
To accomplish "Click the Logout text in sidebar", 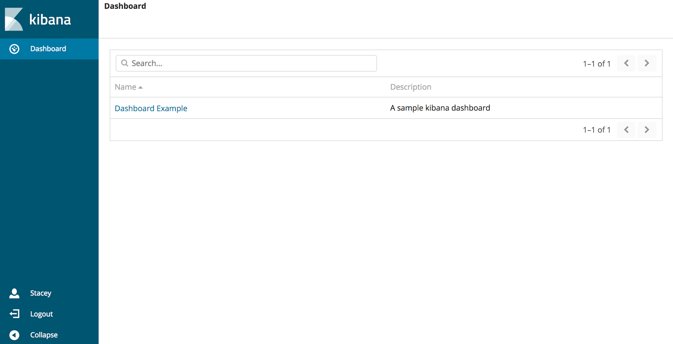I will pos(42,314).
